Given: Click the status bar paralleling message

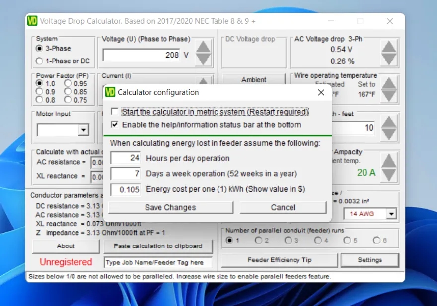Looking at the screenshot, I should pos(179,276).
